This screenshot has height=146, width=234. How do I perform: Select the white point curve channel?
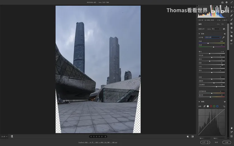(x=208, y=106)
